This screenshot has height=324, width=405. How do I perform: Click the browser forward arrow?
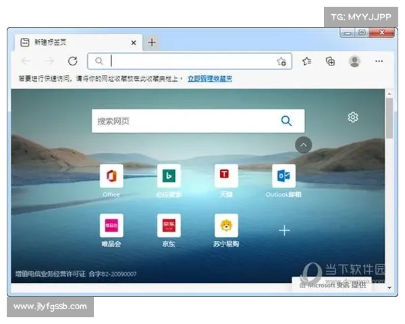point(49,61)
